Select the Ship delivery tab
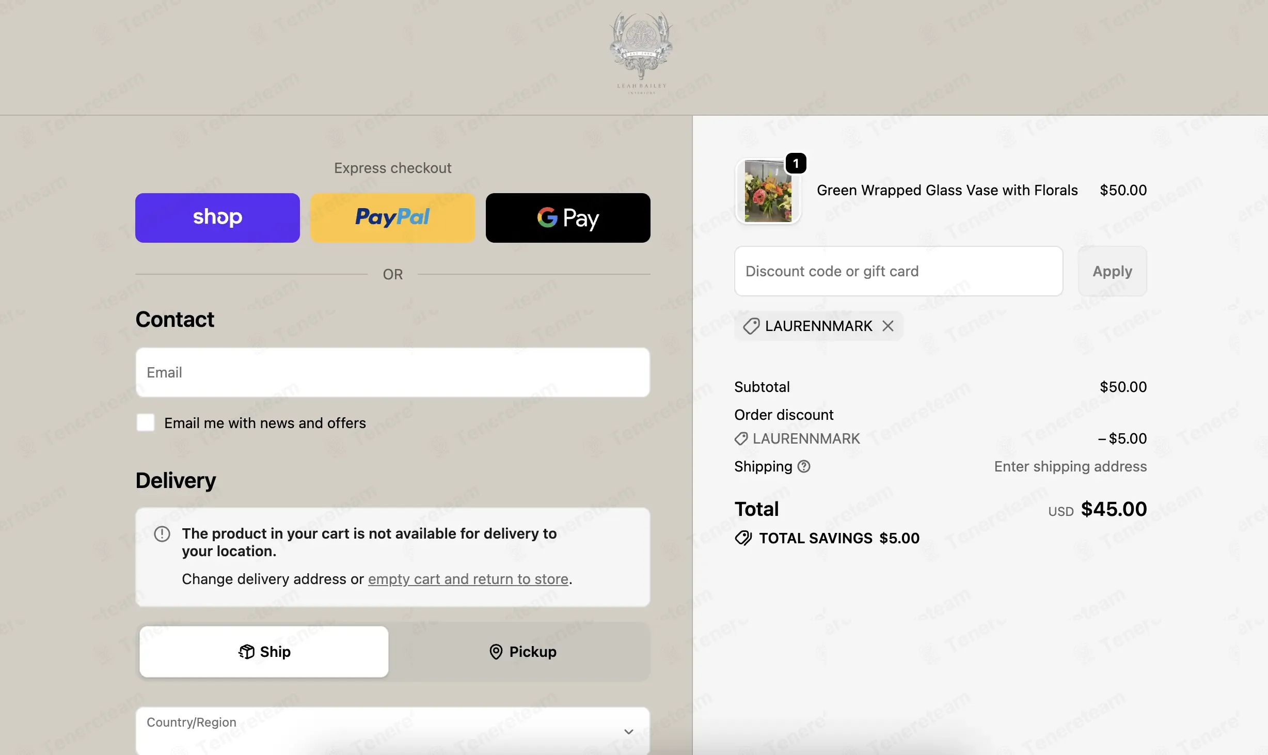 (264, 652)
